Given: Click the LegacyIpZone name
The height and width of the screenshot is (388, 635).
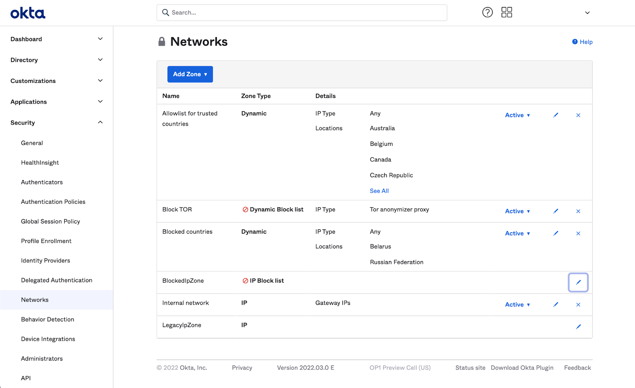Looking at the screenshot, I should pos(182,325).
